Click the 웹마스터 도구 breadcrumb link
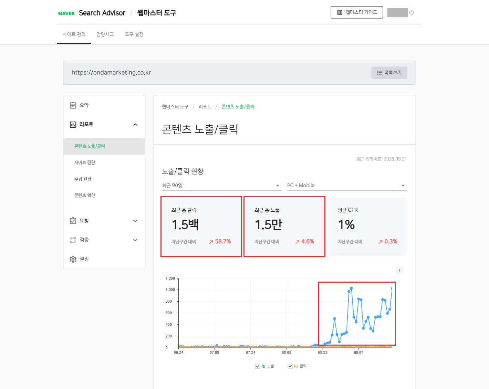Image resolution: width=489 pixels, height=389 pixels. (x=175, y=107)
